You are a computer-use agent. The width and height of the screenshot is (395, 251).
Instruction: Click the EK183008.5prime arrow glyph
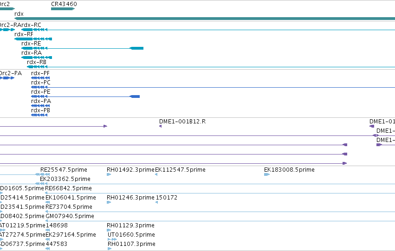[x=267, y=175]
